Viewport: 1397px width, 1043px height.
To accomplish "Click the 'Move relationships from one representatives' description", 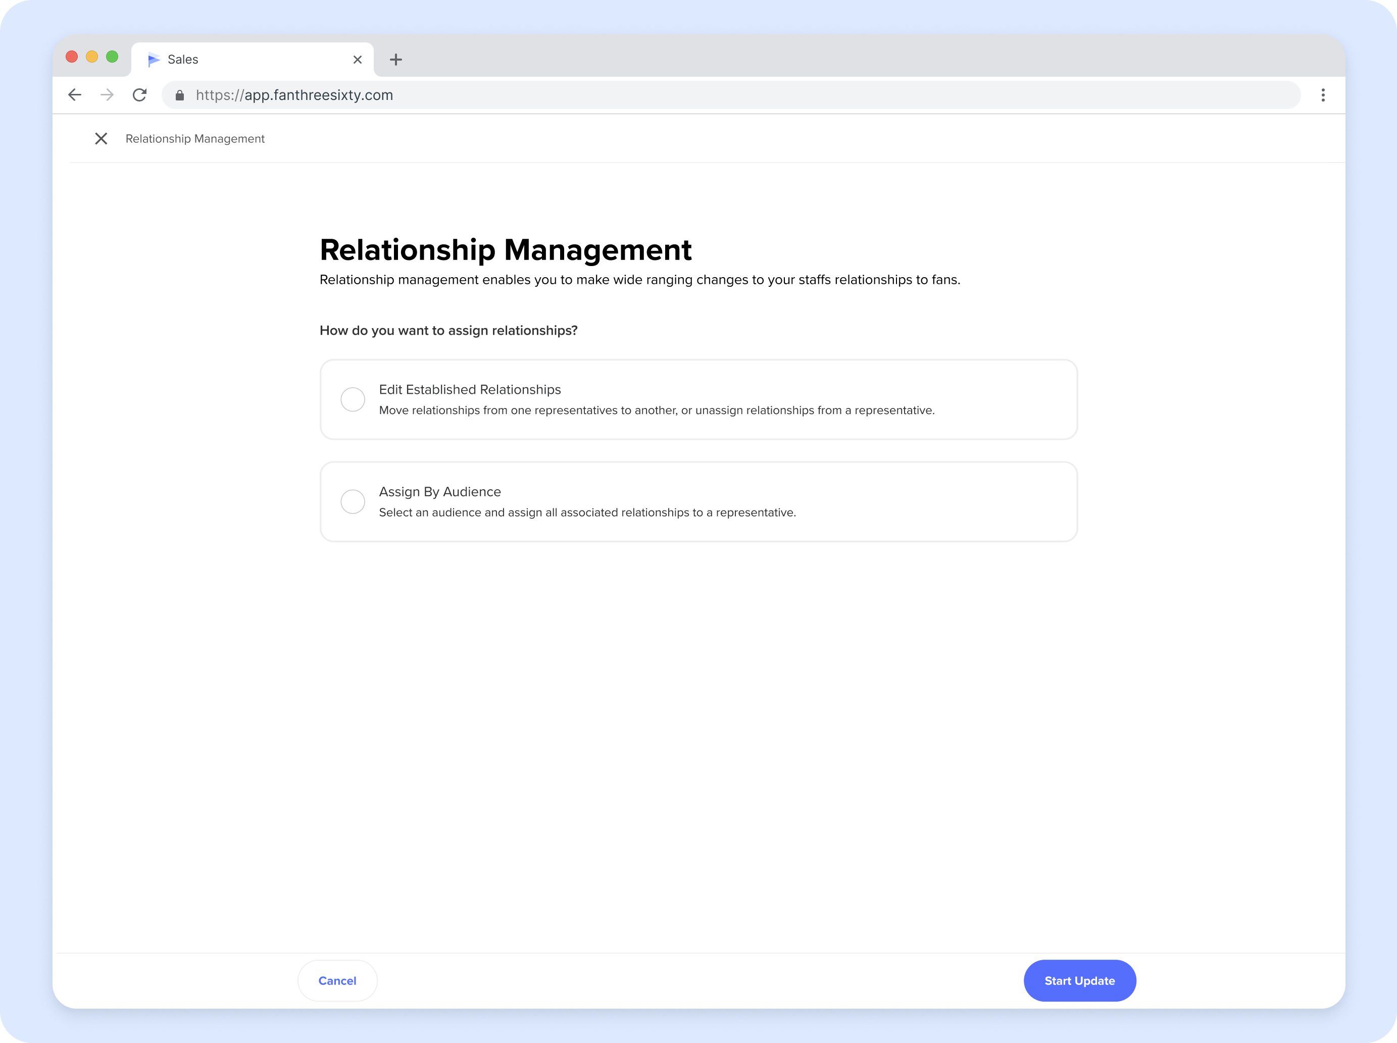I will [657, 410].
